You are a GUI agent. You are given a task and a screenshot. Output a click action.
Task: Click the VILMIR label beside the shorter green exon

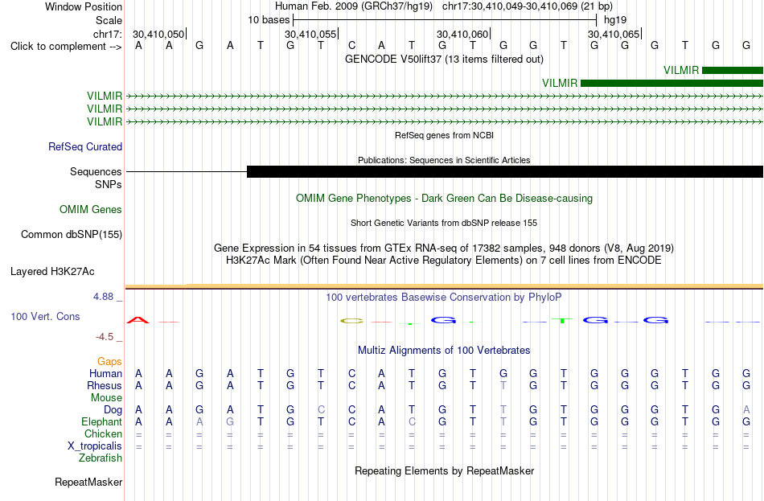(681, 70)
